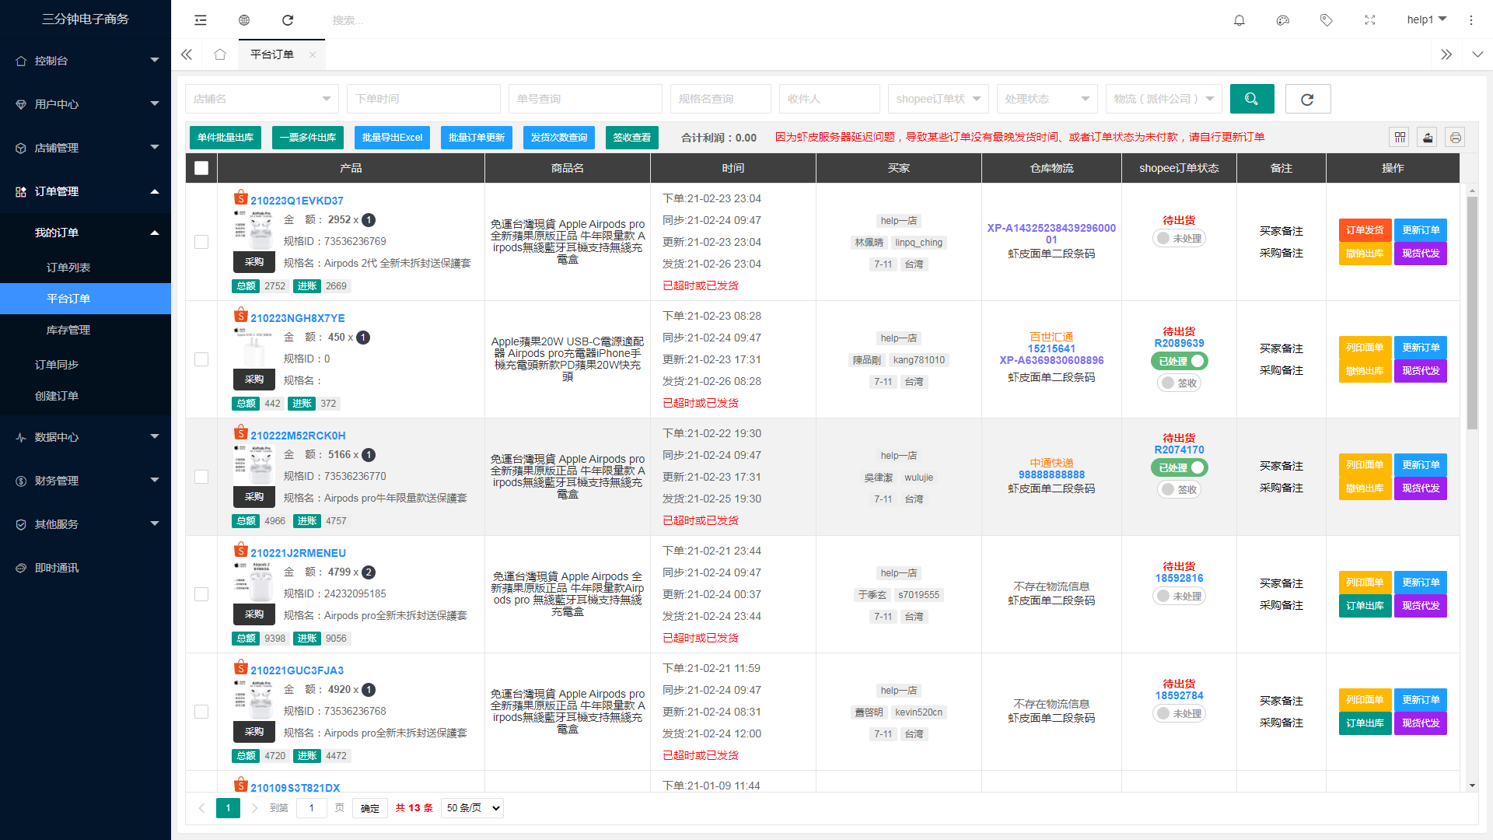Change the 50 条/页 page size selector
The image size is (1493, 840).
point(472,808)
